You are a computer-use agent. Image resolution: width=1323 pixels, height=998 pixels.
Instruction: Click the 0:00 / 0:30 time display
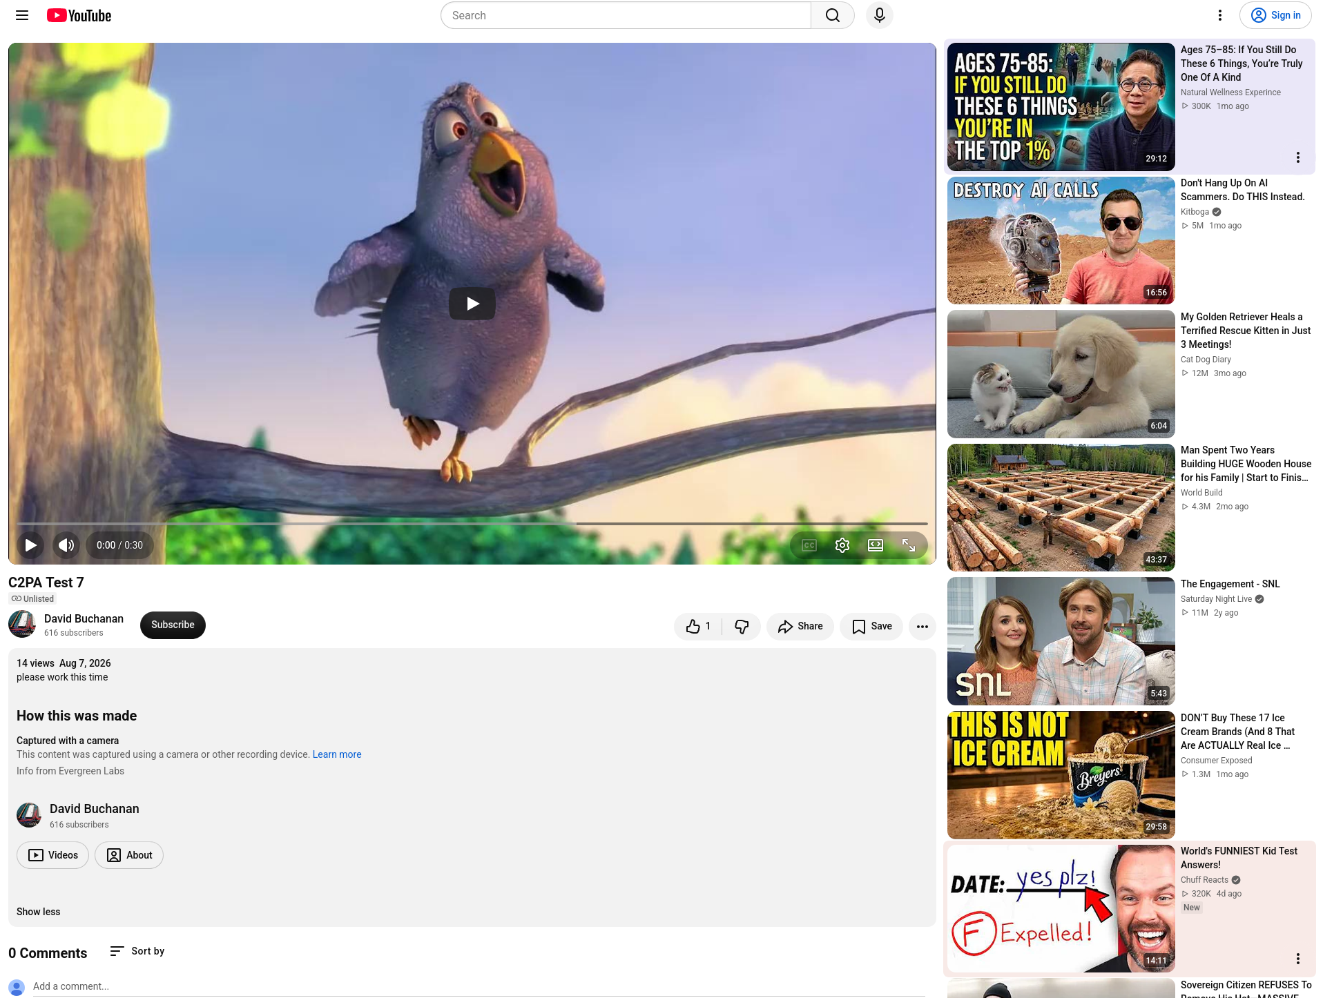[120, 545]
